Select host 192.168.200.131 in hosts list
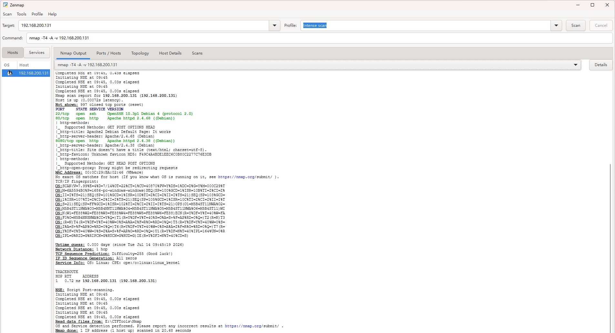 [26, 73]
